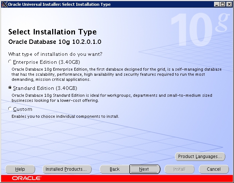The width and height of the screenshot is (234, 183).
Task: Click the 'Select Installation Type' heading
Action: click(x=53, y=32)
